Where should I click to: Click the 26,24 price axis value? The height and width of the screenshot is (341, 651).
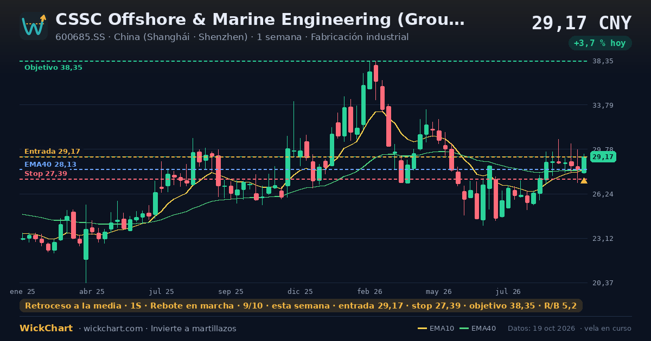coord(603,194)
